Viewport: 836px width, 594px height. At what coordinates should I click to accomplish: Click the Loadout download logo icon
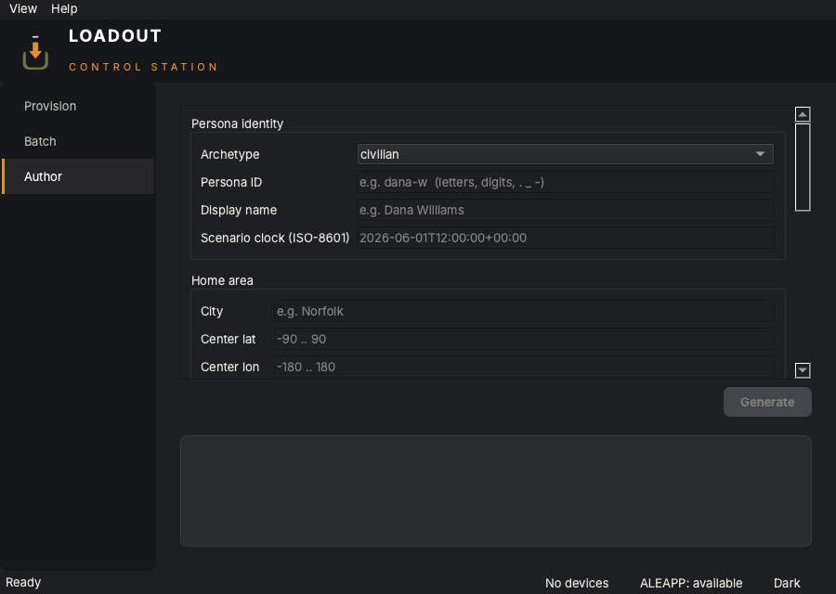(x=35, y=52)
